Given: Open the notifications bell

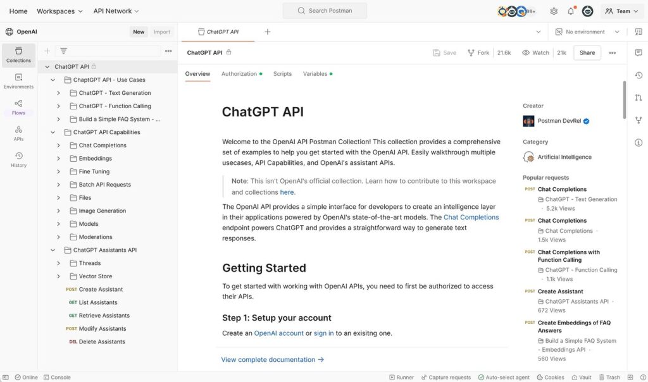Looking at the screenshot, I should point(571,11).
